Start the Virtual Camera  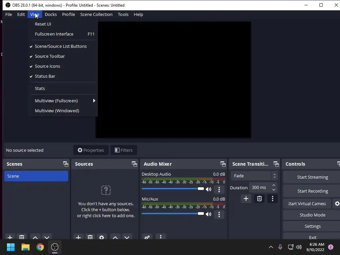pos(307,204)
